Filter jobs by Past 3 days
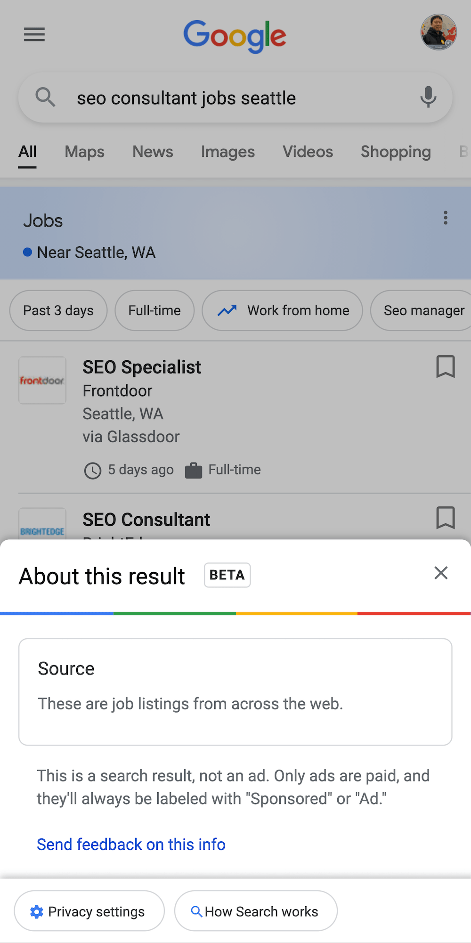The width and height of the screenshot is (471, 943). (x=58, y=310)
